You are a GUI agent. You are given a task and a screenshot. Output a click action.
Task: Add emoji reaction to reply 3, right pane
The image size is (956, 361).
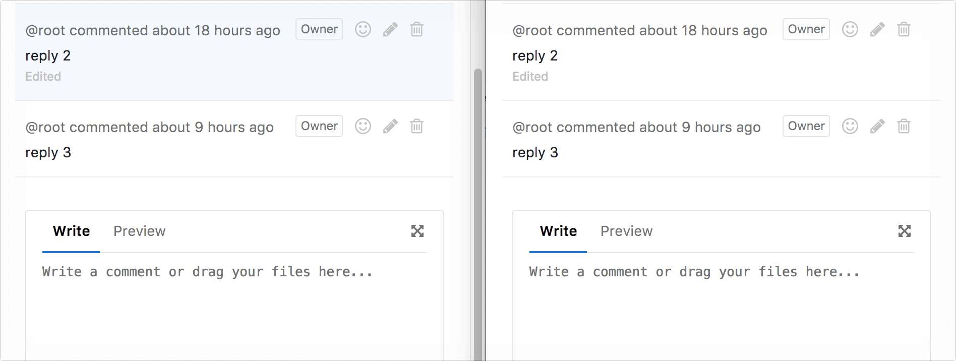850,126
